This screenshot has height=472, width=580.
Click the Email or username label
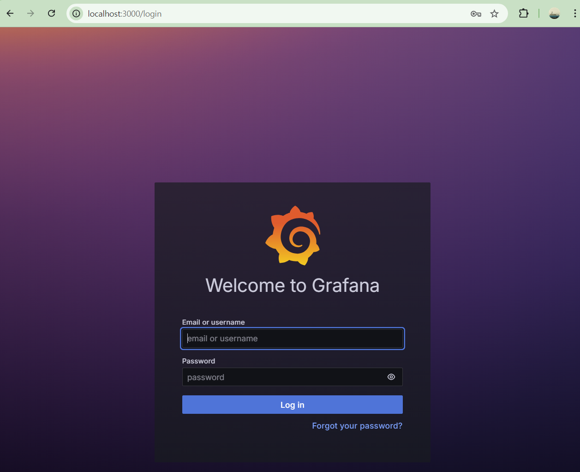point(213,322)
